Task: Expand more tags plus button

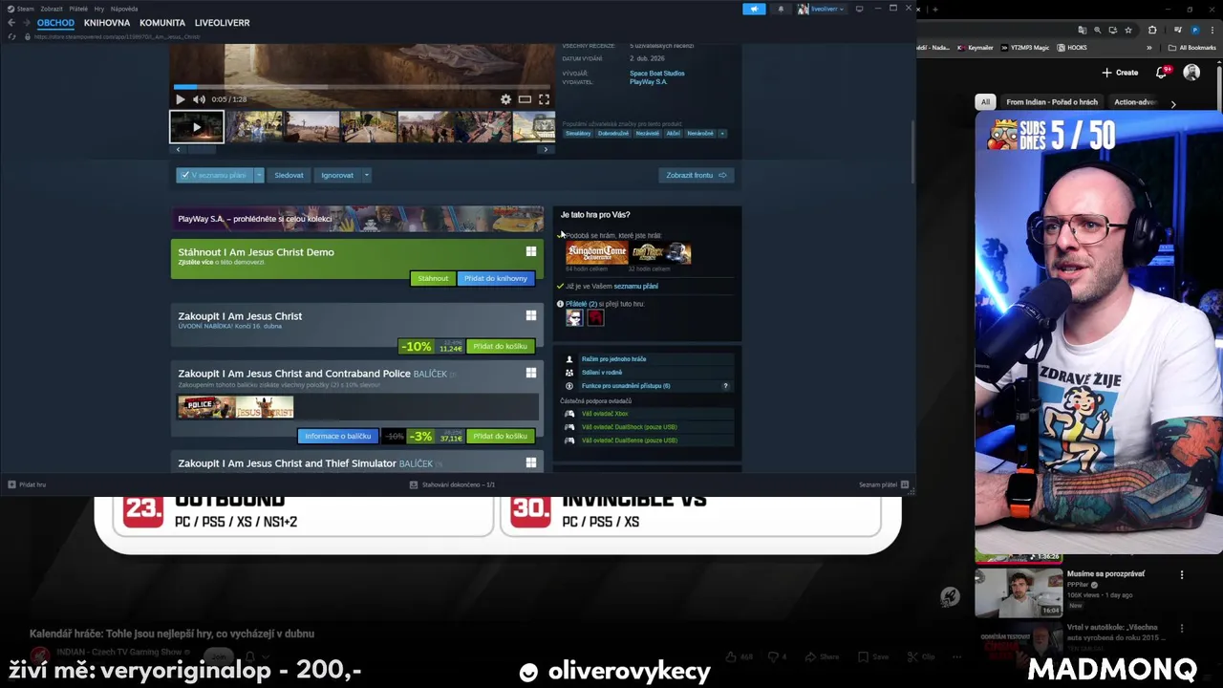Action: click(722, 134)
